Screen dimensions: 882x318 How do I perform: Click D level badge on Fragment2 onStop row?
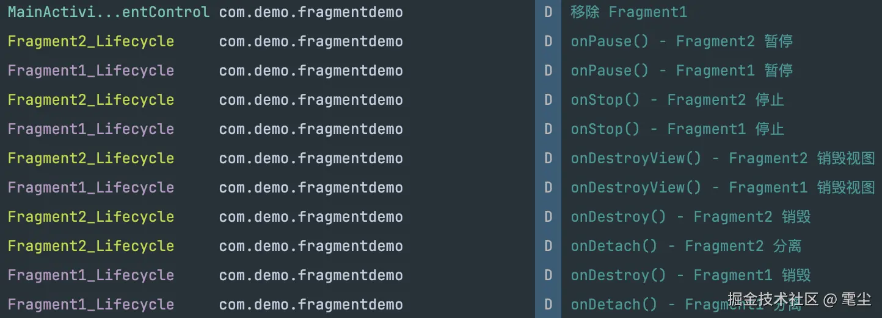click(x=548, y=100)
